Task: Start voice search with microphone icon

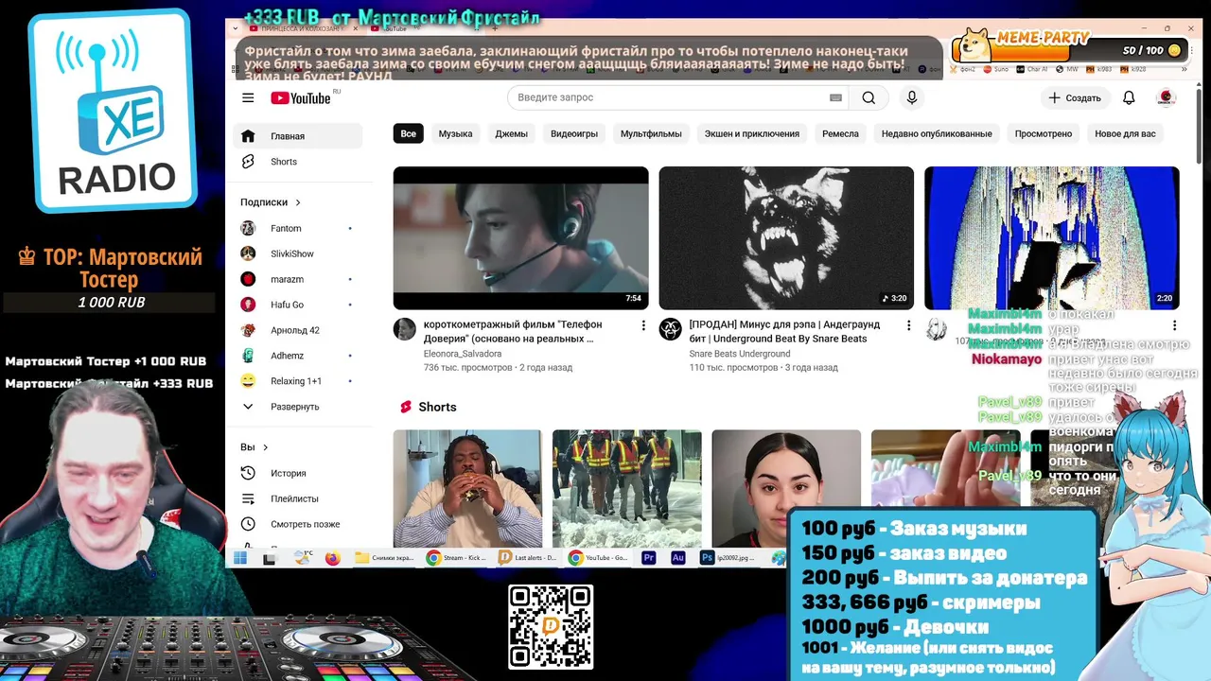Action: [911, 97]
